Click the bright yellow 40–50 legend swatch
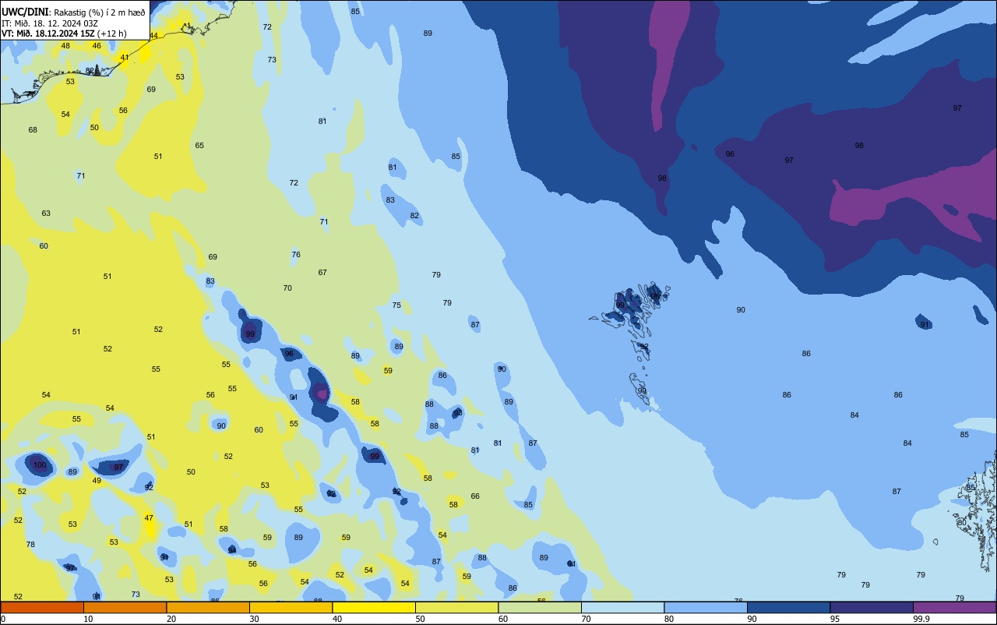The height and width of the screenshot is (625, 997). pyautogui.click(x=374, y=607)
